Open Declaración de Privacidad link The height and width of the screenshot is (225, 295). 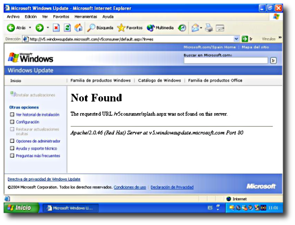(172, 187)
